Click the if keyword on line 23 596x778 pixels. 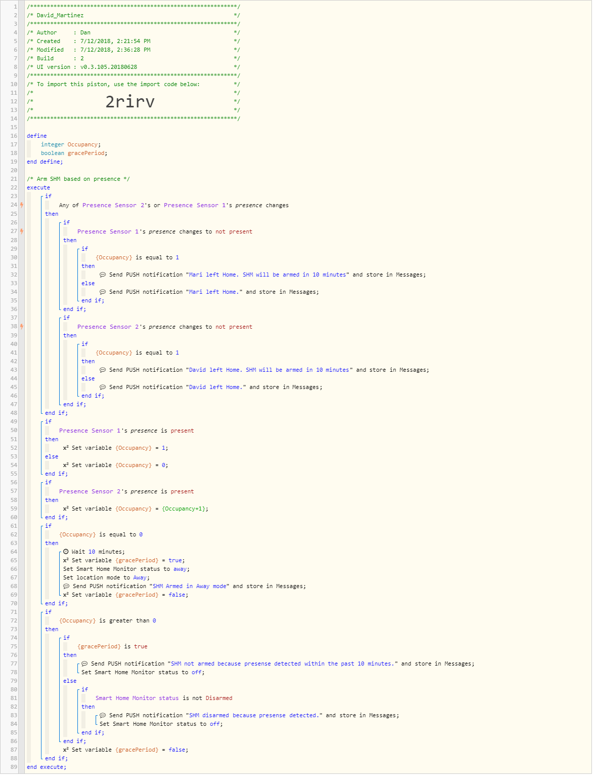coord(48,196)
